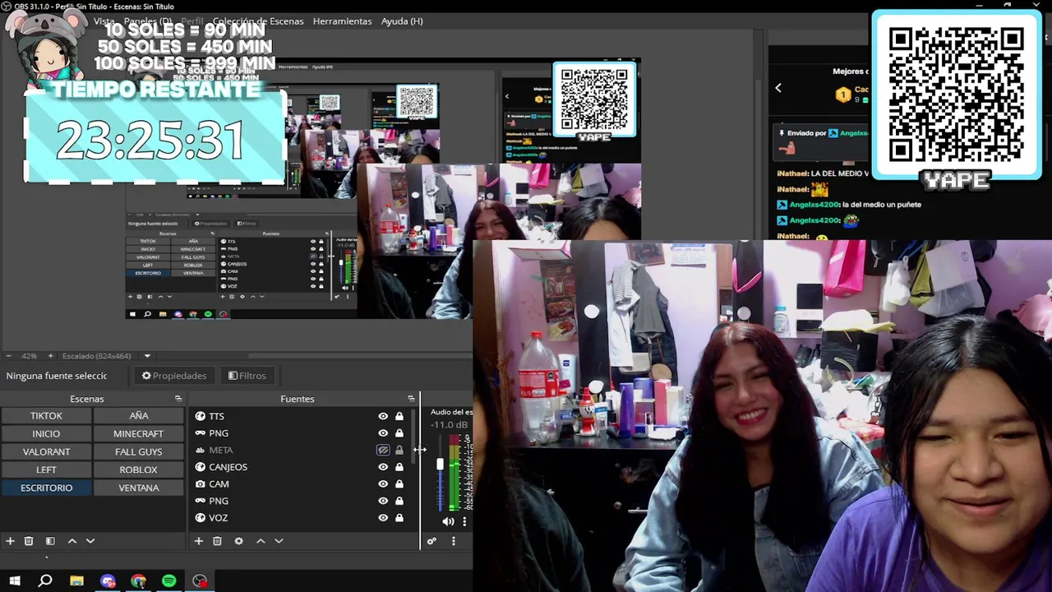Image resolution: width=1052 pixels, height=592 pixels.
Task: Open the Paneles (D) menu
Action: [148, 21]
